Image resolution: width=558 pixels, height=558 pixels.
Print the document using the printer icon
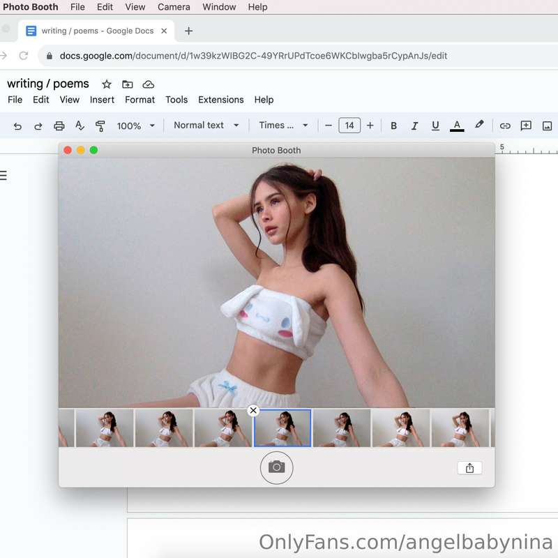click(59, 126)
